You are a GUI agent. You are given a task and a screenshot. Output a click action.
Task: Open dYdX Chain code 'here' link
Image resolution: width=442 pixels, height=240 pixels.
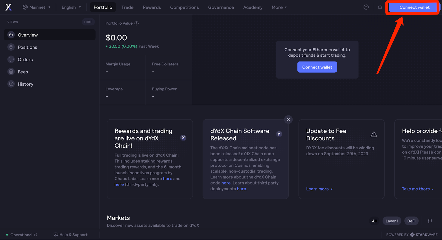226,183
